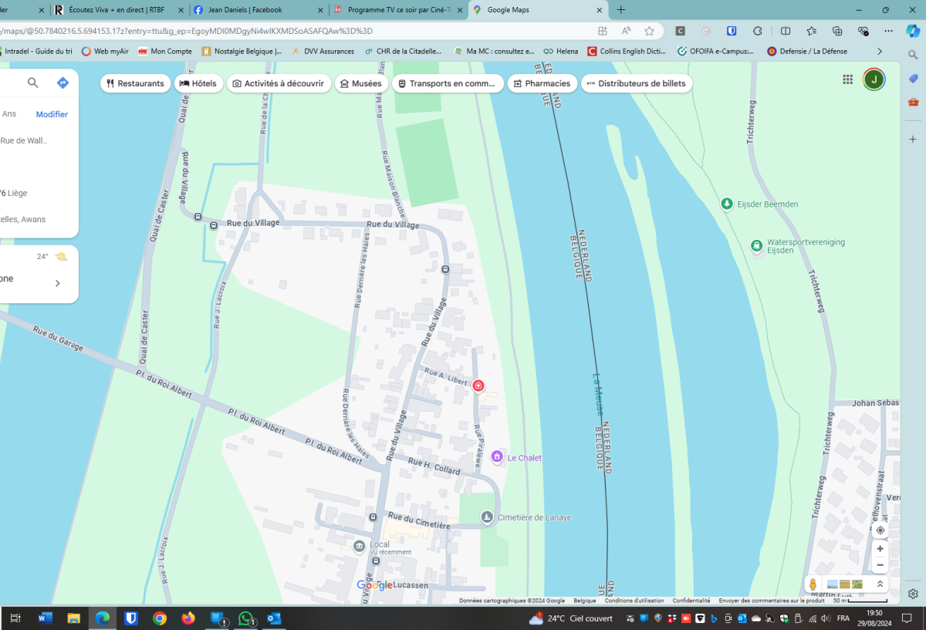The width and height of the screenshot is (926, 630).
Task: Click the Directions icon in search panel
Action: pos(63,83)
